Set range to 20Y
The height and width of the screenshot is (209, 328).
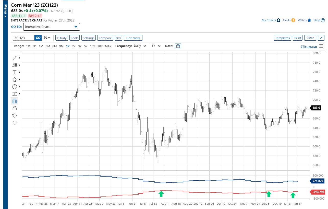[100, 46]
